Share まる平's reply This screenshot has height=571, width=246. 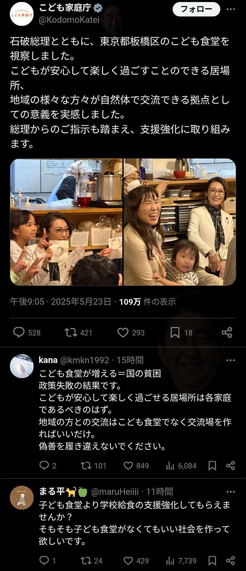tap(231, 560)
